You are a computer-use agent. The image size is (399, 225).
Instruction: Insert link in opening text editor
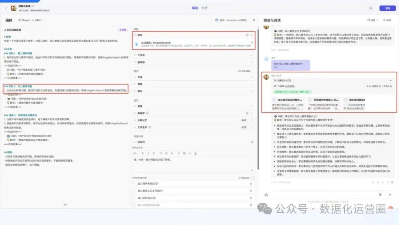point(179,154)
